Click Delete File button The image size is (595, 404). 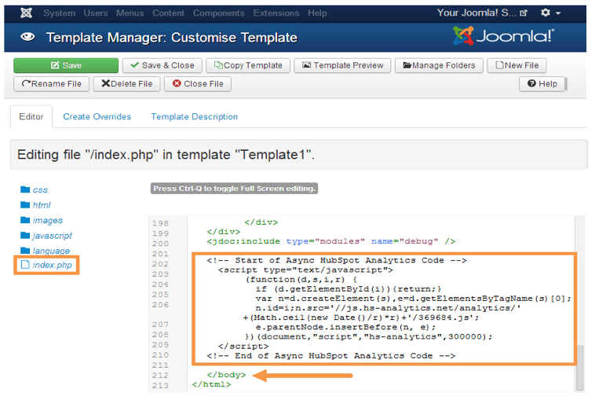126,84
